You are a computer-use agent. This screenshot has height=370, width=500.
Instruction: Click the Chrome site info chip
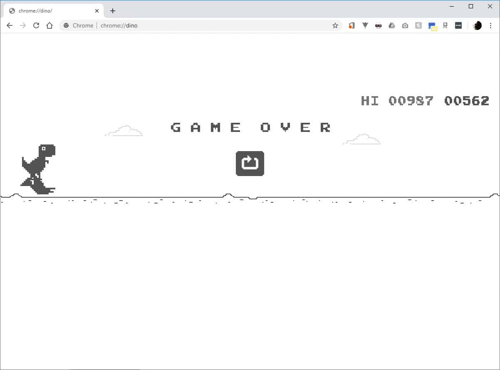coord(78,25)
